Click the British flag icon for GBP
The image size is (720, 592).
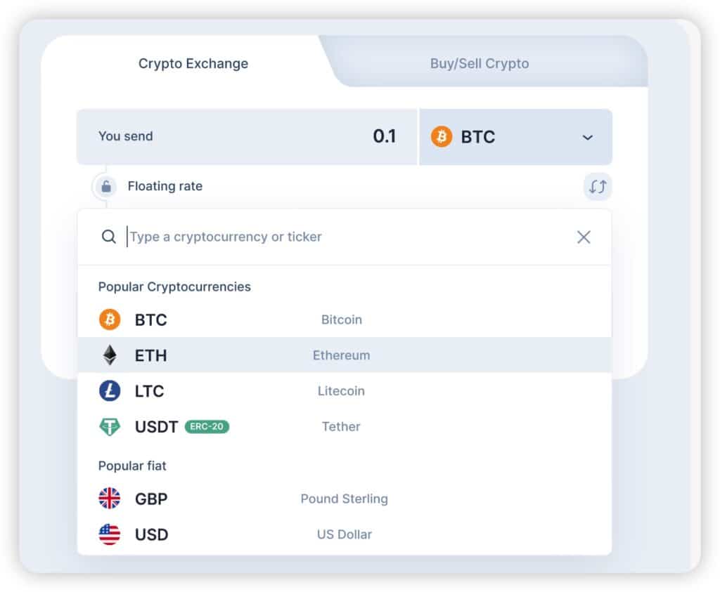pyautogui.click(x=110, y=499)
